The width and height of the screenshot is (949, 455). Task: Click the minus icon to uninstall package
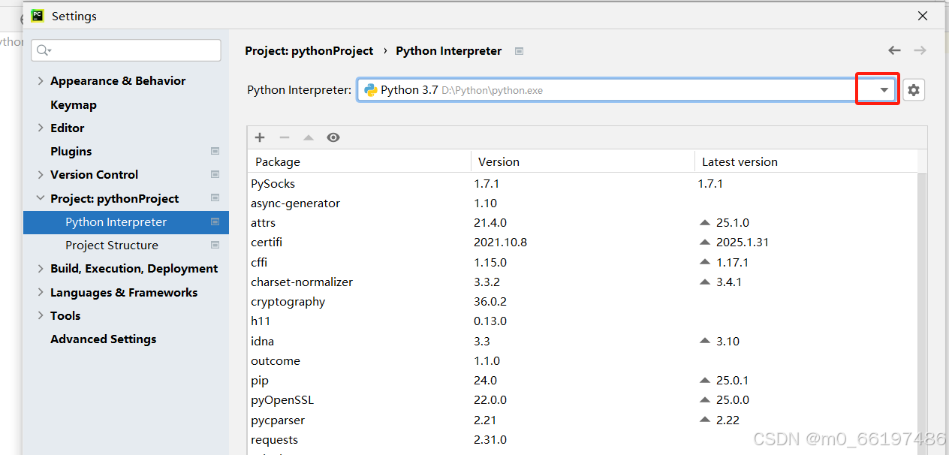coord(285,137)
